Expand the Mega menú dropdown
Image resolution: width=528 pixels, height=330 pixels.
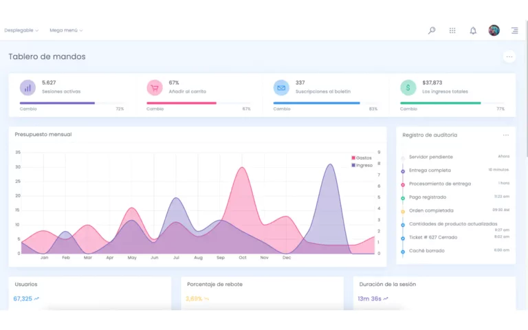66,30
